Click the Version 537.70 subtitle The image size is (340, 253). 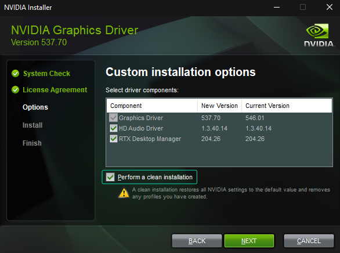tap(39, 42)
